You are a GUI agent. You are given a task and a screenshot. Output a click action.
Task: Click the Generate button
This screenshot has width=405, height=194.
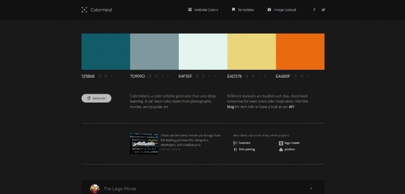[x=97, y=98]
